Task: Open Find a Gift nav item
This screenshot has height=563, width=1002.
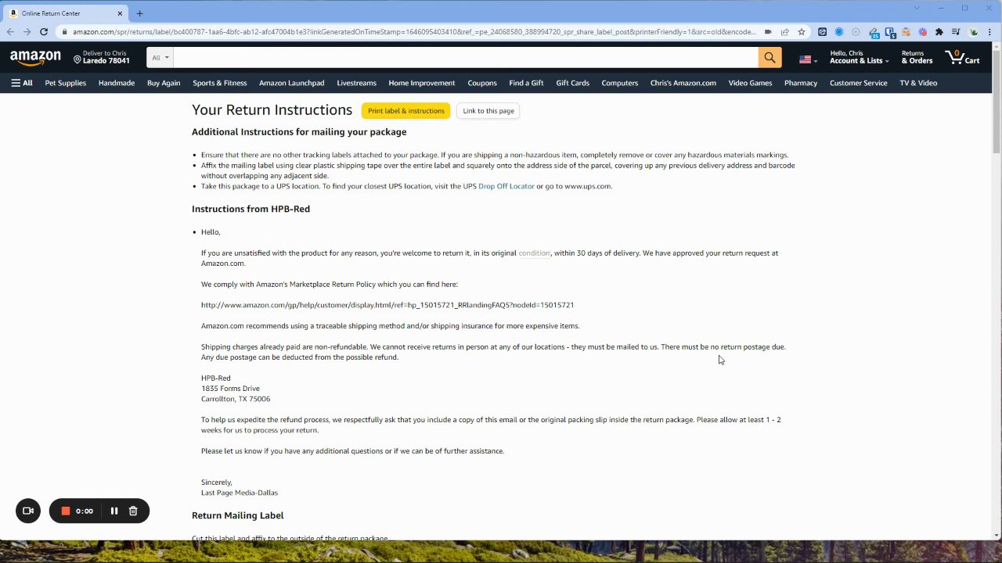Action: click(x=526, y=83)
